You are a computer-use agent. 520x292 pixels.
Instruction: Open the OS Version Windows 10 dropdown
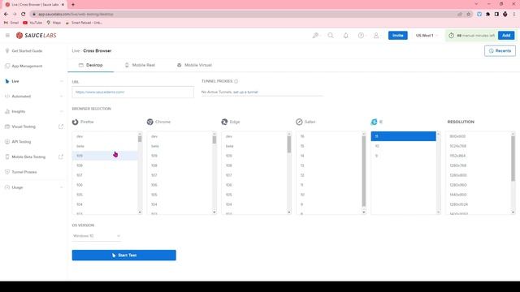pyautogui.click(x=97, y=236)
